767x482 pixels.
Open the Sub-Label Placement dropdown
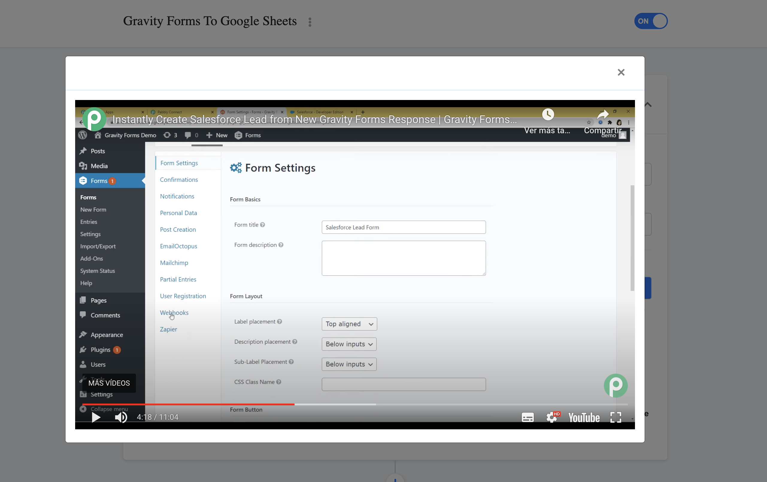tap(349, 364)
